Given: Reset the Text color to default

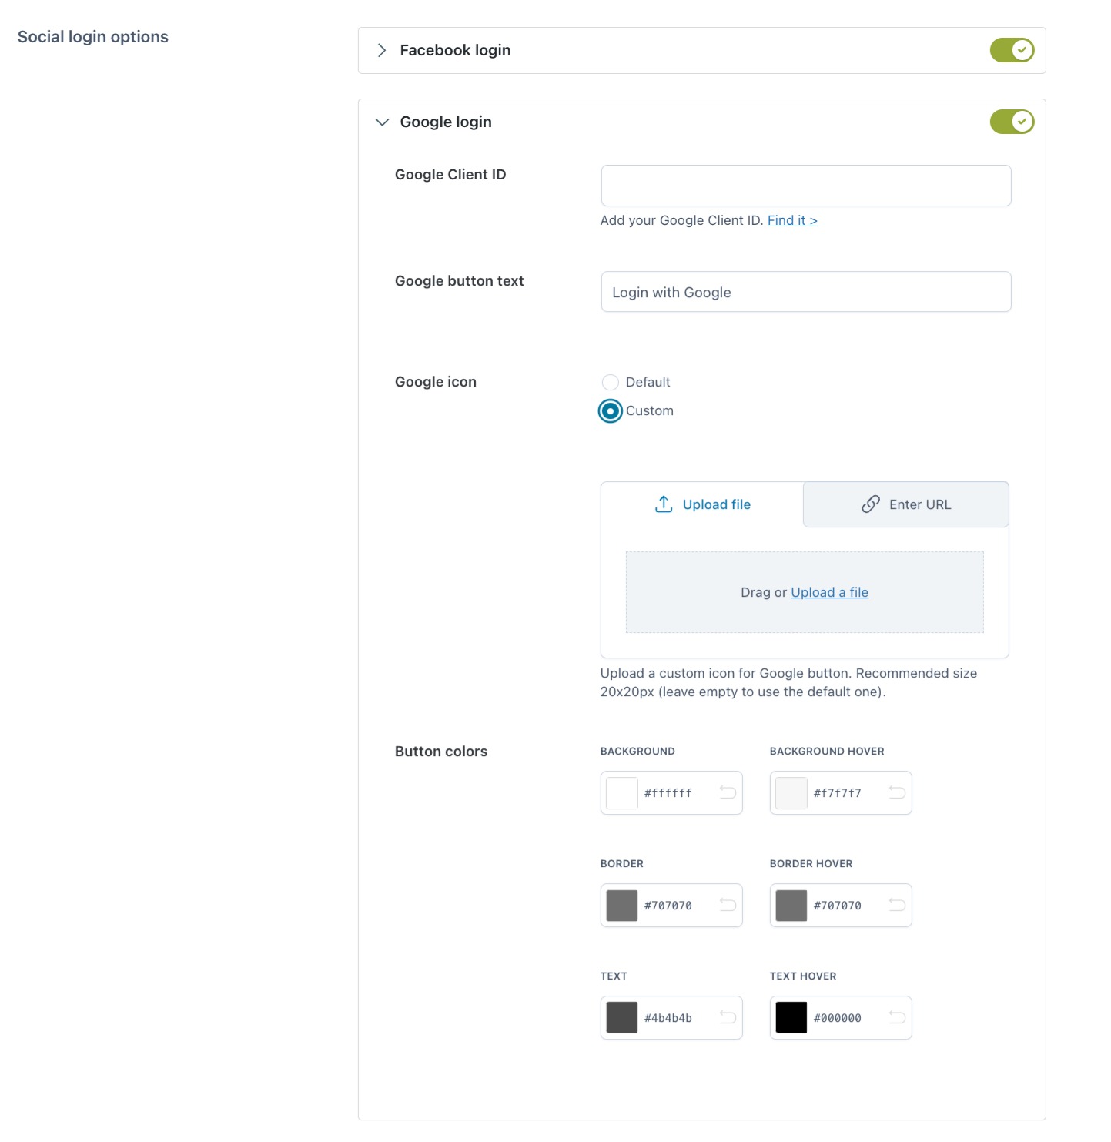Looking at the screenshot, I should coord(728,1017).
